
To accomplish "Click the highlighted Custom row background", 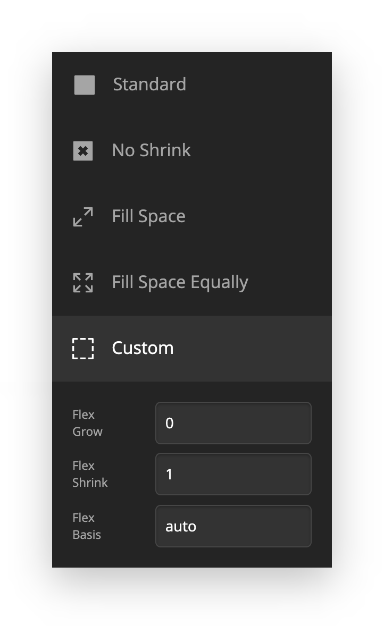I will coord(255,349).
